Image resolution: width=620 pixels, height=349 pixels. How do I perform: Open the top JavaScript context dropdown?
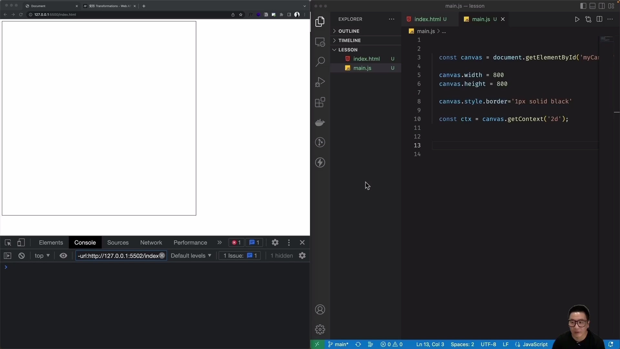click(42, 256)
